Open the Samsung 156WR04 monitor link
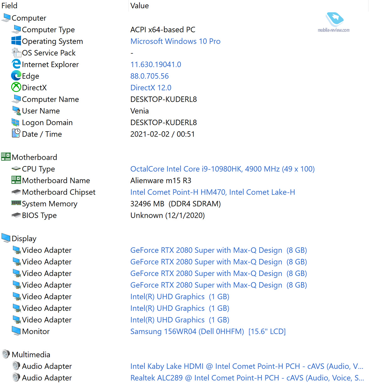Image resolution: width=377 pixels, height=390 pixels. [208, 332]
